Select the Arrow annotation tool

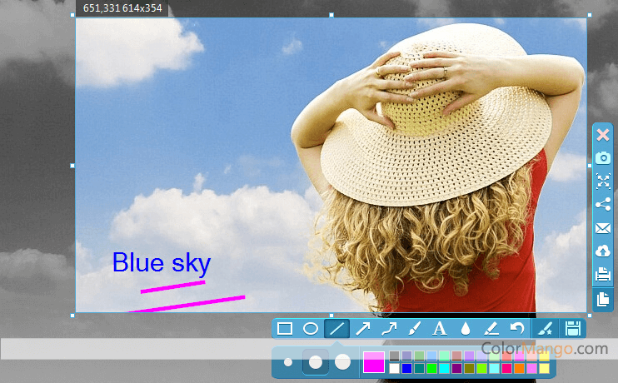[362, 329]
